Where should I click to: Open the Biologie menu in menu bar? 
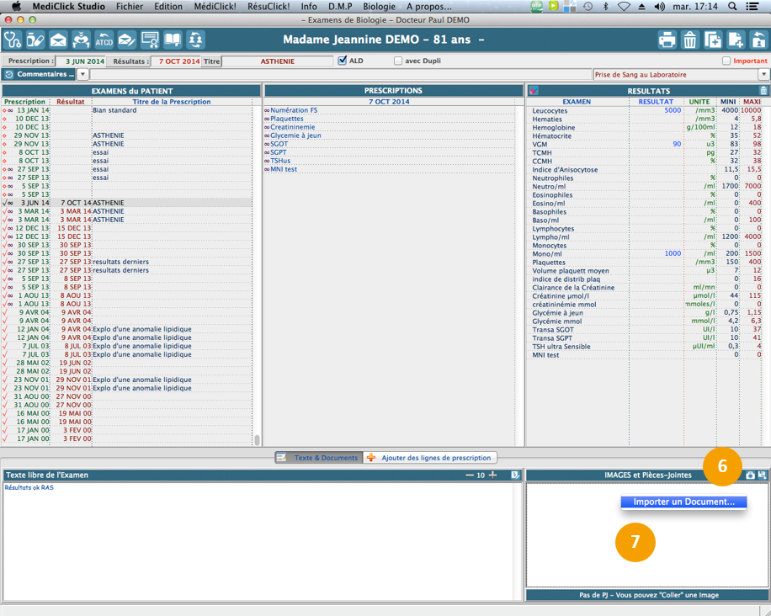pyautogui.click(x=379, y=6)
